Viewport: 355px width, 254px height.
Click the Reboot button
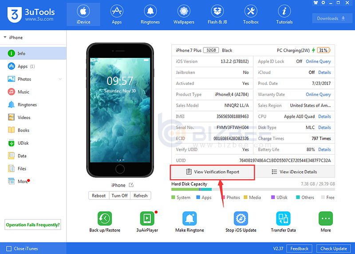coord(99,196)
